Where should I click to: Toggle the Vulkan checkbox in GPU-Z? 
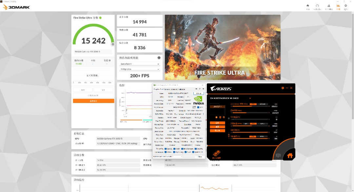pyautogui.click(x=166, y=152)
